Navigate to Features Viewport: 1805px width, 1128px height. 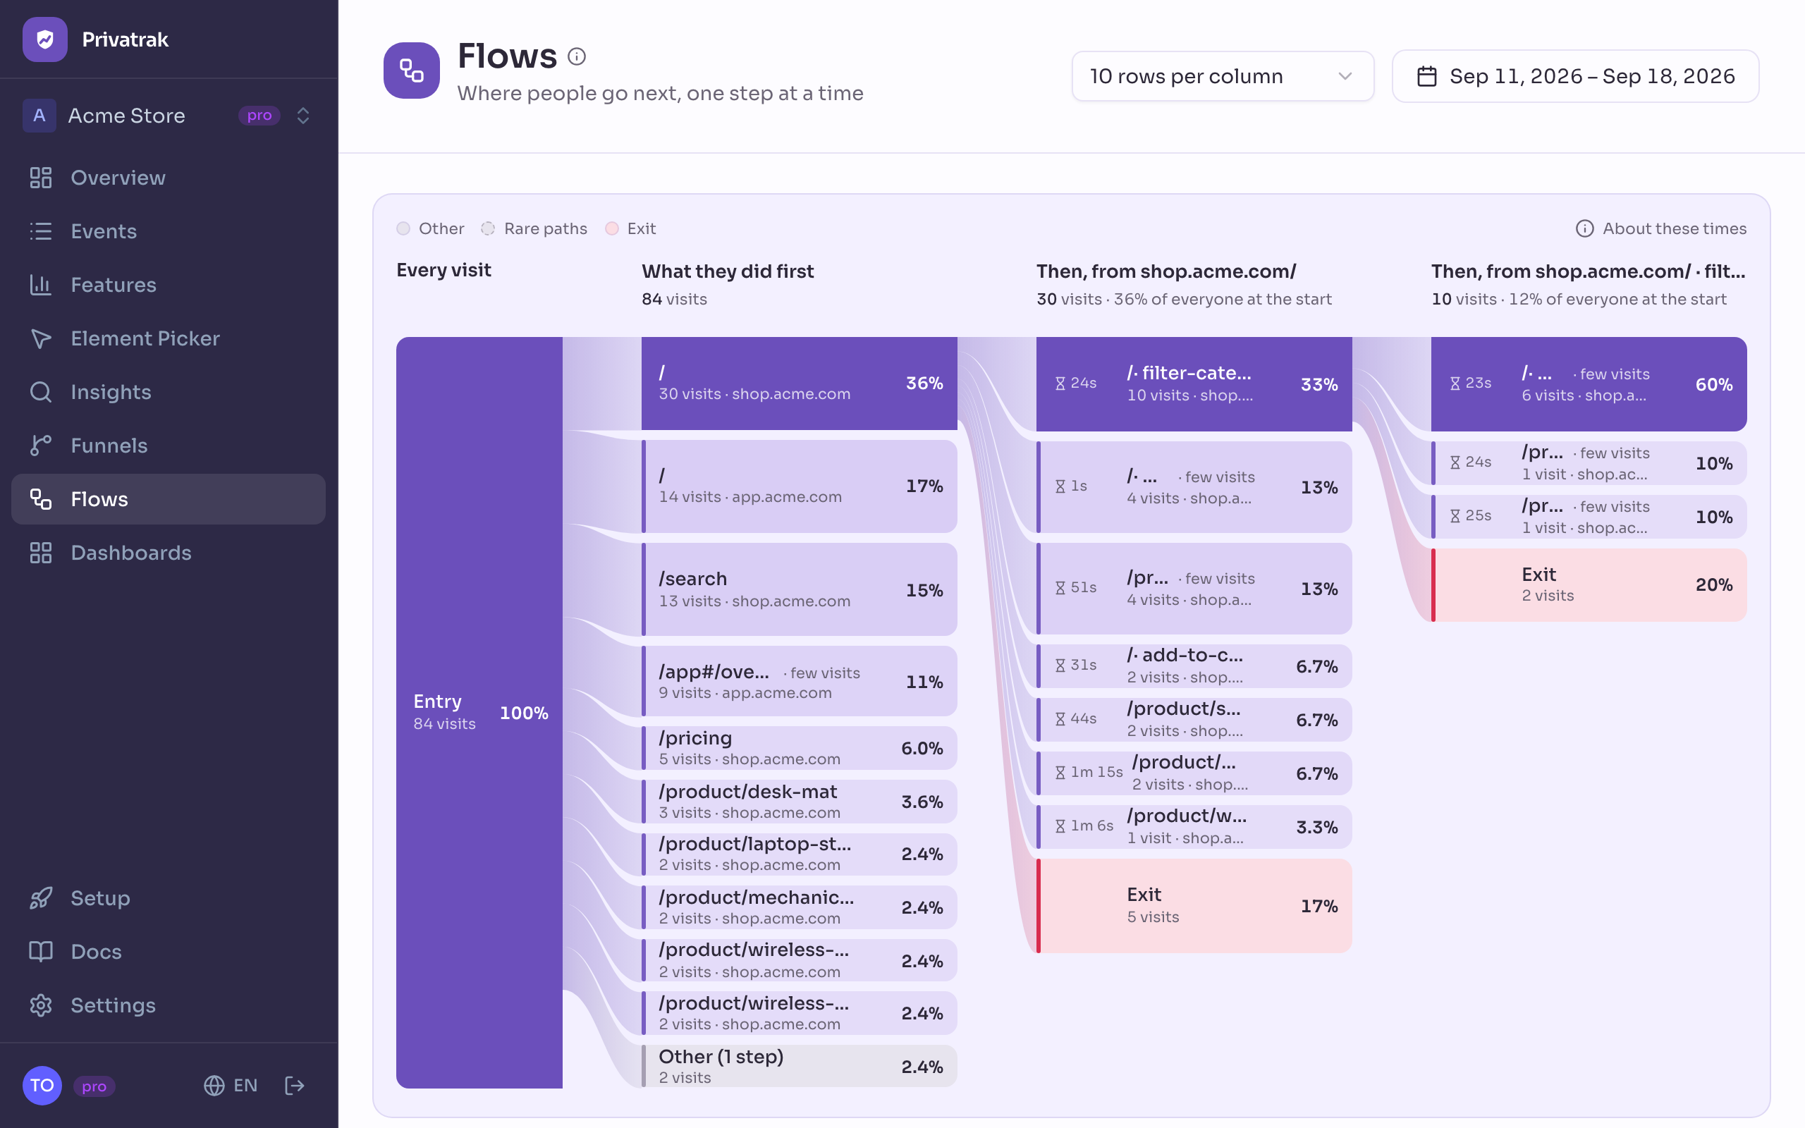[x=169, y=285]
